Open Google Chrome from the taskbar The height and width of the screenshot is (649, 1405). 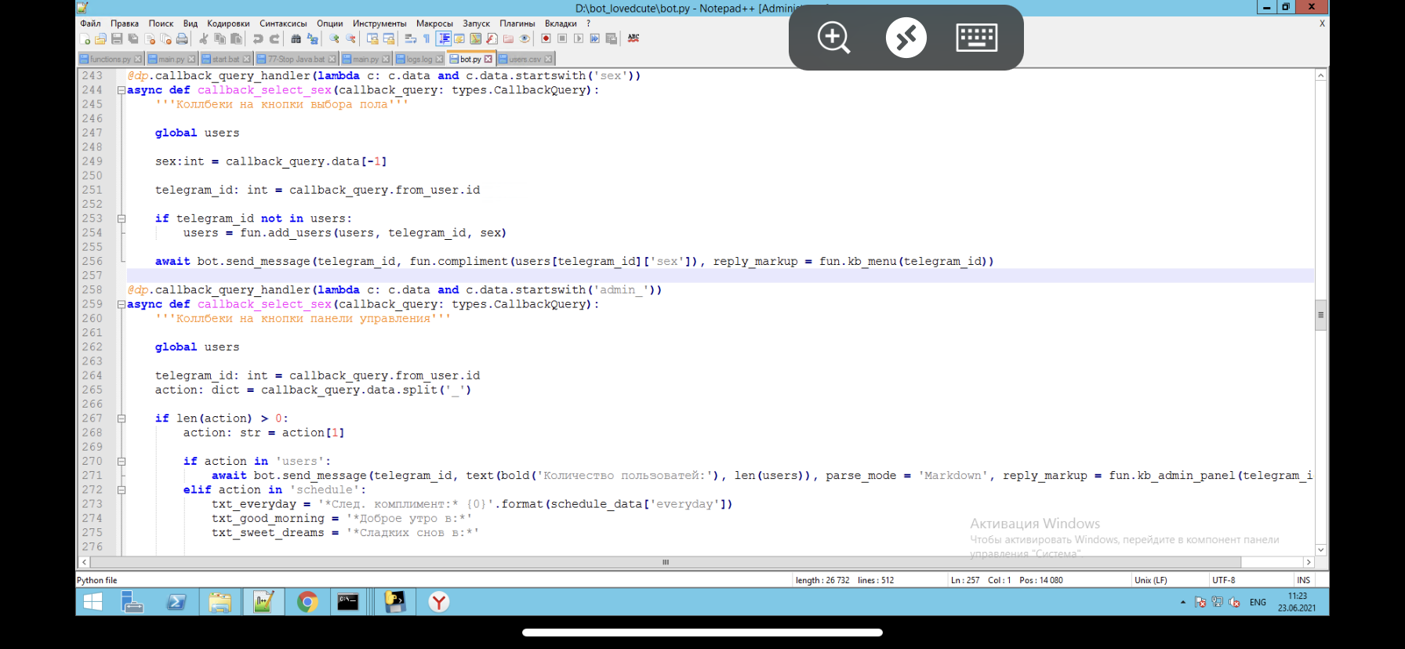(307, 602)
